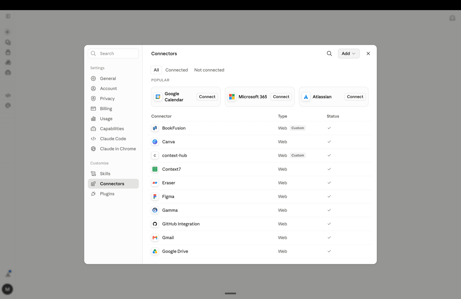The width and height of the screenshot is (461, 299).
Task: Click the Connector column header
Action: [161, 116]
